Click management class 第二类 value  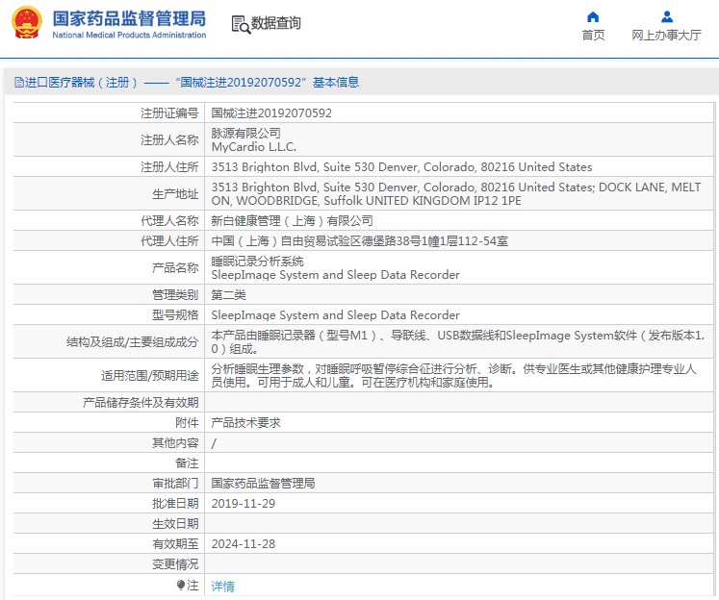[228, 295]
